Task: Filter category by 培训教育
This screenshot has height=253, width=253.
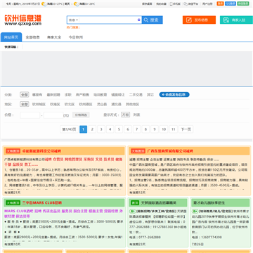Action: [x=100, y=95]
